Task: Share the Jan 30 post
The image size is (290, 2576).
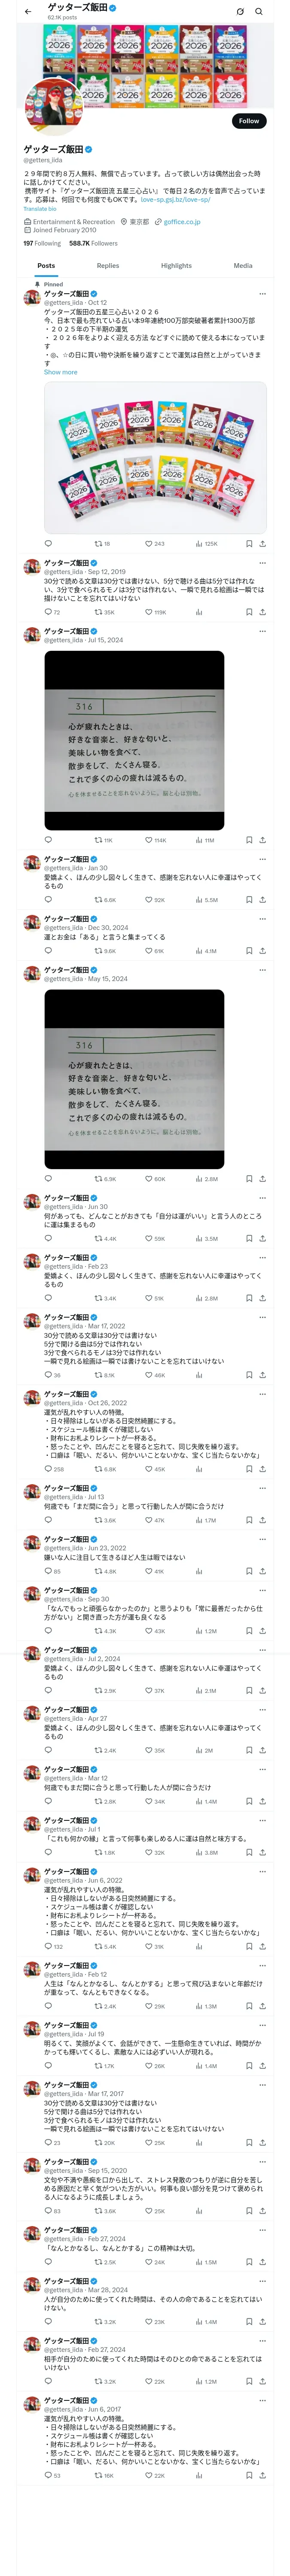Action: (x=262, y=899)
